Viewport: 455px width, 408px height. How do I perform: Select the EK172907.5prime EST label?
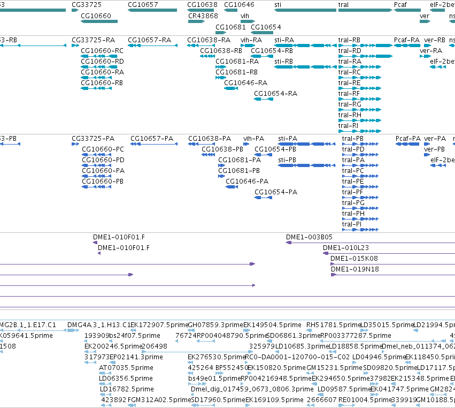tap(159, 324)
